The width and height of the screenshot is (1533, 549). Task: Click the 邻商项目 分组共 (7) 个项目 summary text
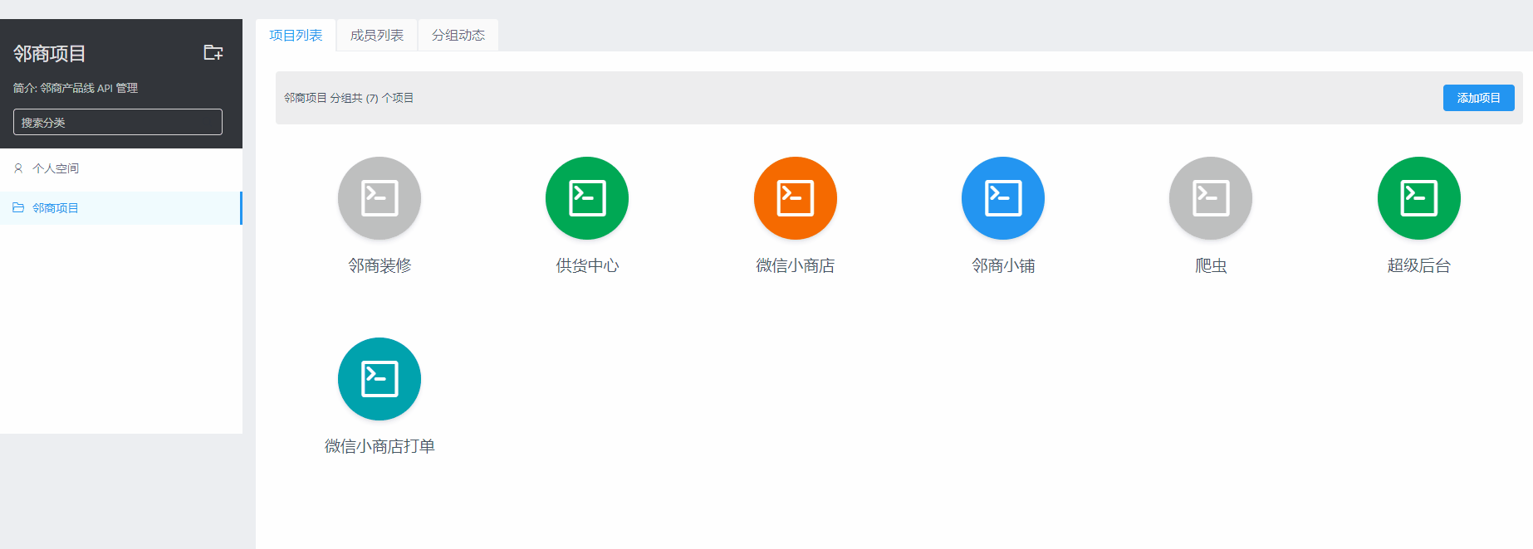[x=349, y=98]
